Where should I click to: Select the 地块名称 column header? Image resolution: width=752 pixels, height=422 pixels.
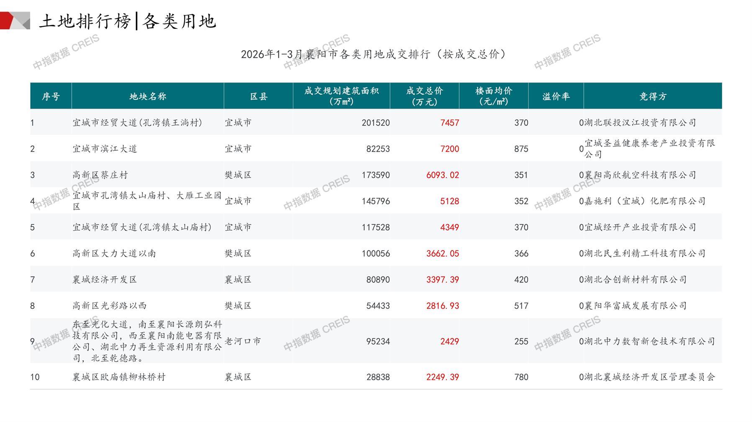point(148,97)
